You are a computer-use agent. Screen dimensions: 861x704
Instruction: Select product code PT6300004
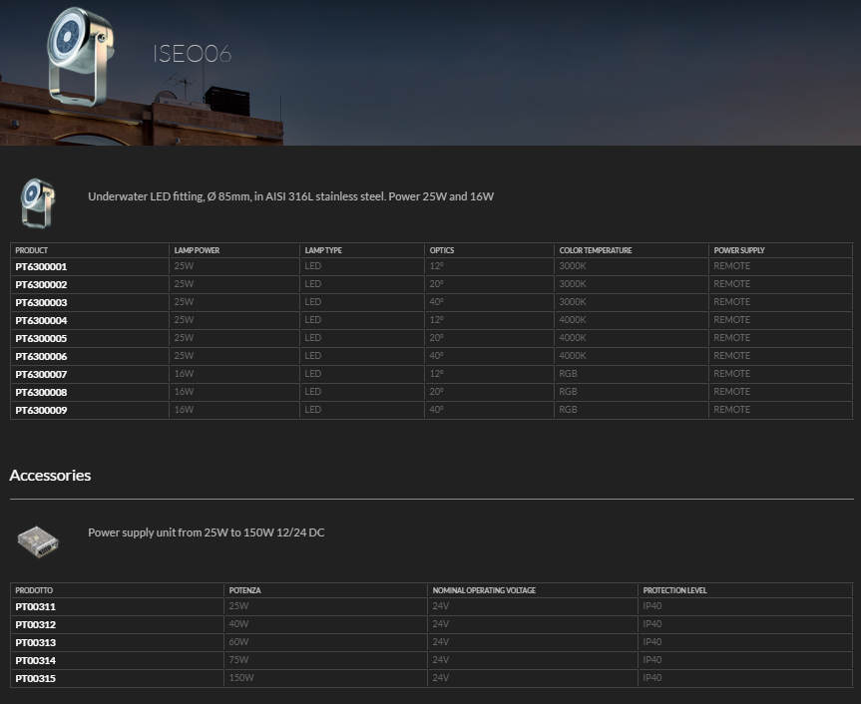click(41, 321)
